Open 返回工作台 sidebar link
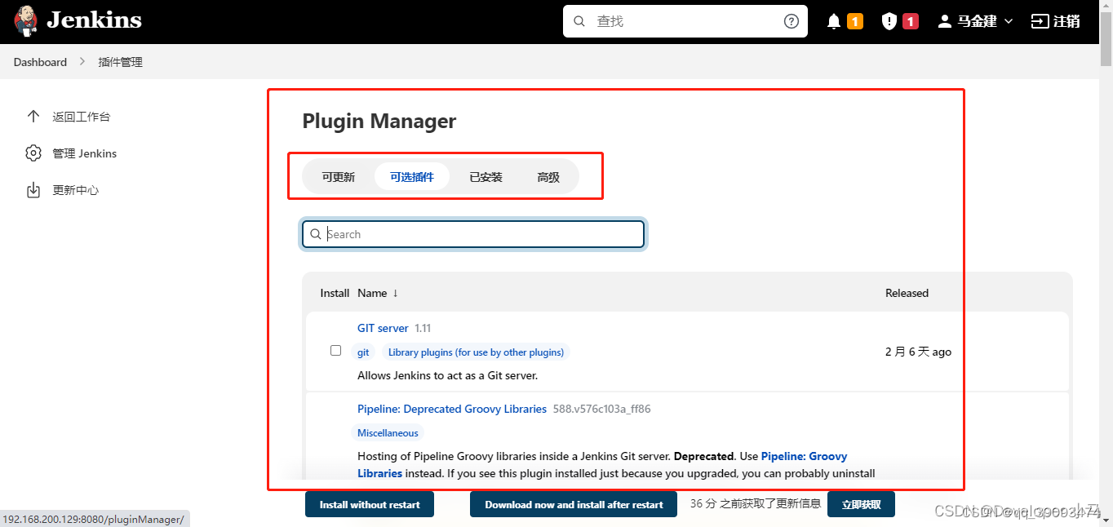The width and height of the screenshot is (1113, 527). point(82,117)
